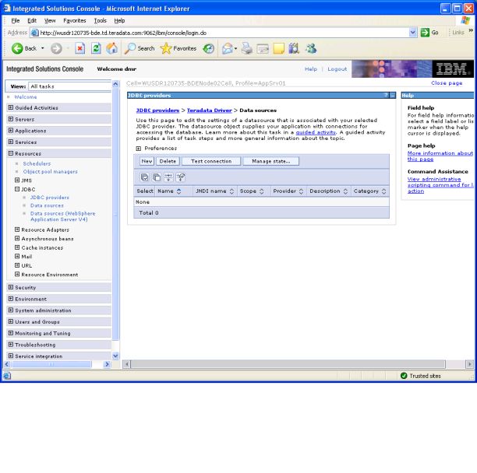Click the main horizontal scrollbar
477x473 pixels.
click(x=288, y=364)
